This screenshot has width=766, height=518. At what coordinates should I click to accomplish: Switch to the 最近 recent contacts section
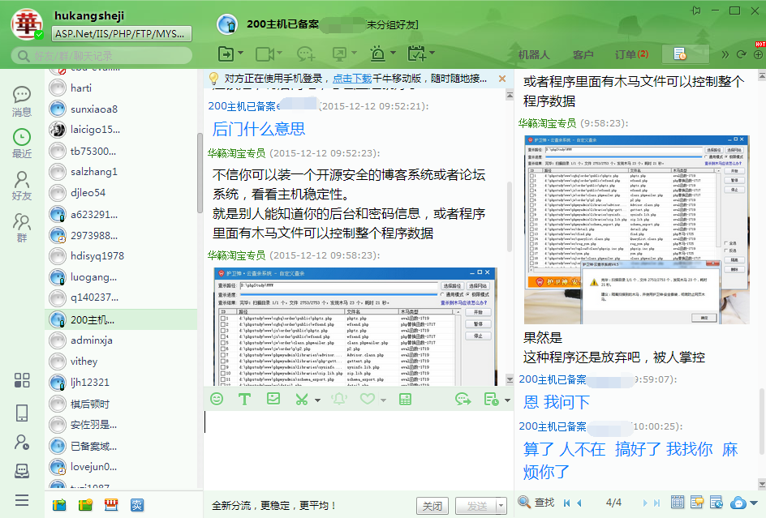pos(22,143)
